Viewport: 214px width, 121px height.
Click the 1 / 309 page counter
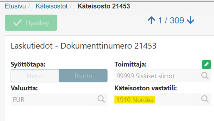[x=171, y=20]
